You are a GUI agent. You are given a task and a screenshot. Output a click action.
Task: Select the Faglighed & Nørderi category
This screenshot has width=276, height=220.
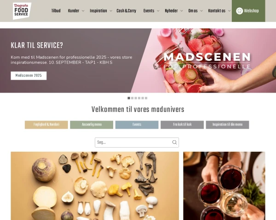click(46, 125)
